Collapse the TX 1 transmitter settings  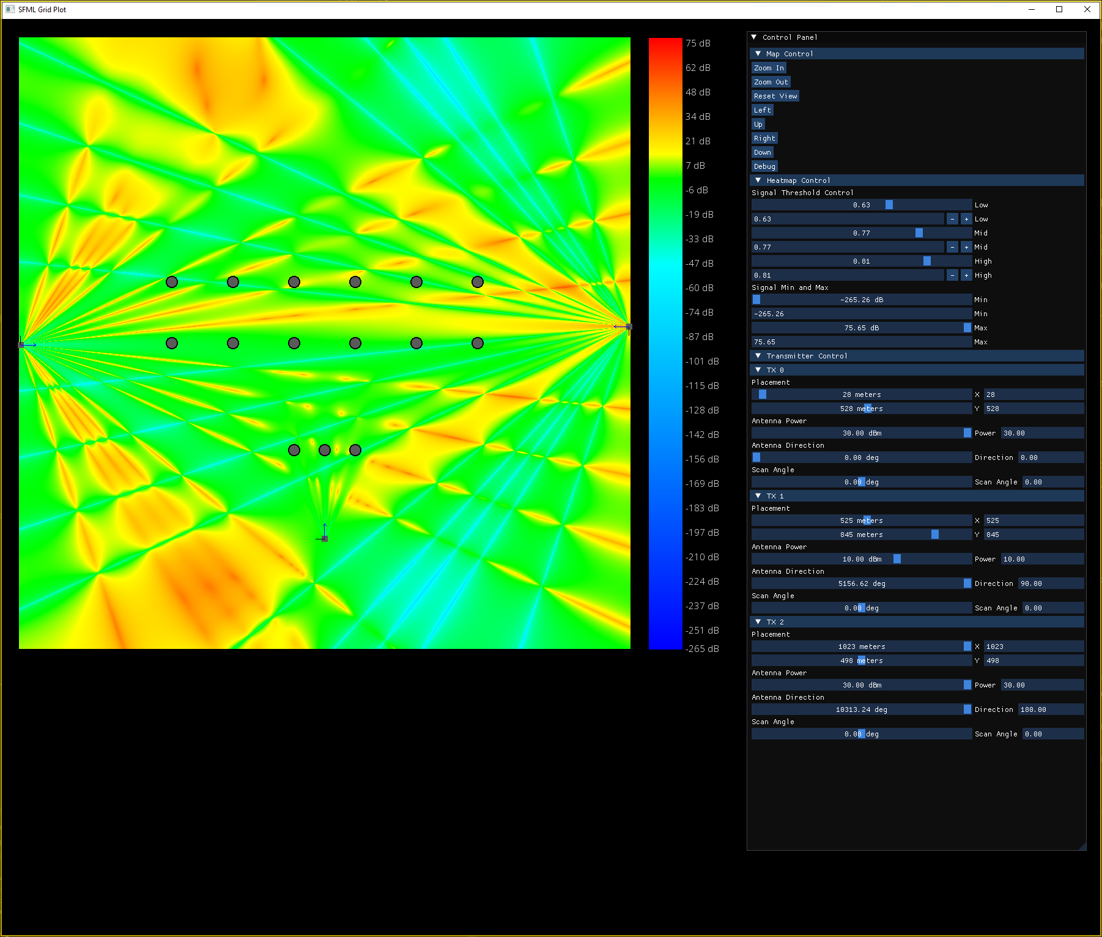[758, 496]
